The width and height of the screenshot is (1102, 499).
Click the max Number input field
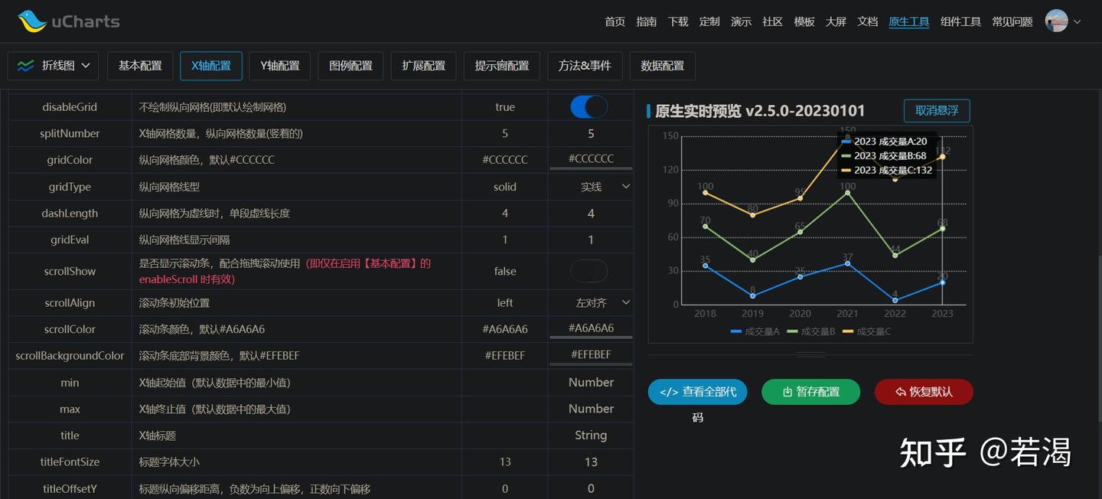(x=591, y=409)
